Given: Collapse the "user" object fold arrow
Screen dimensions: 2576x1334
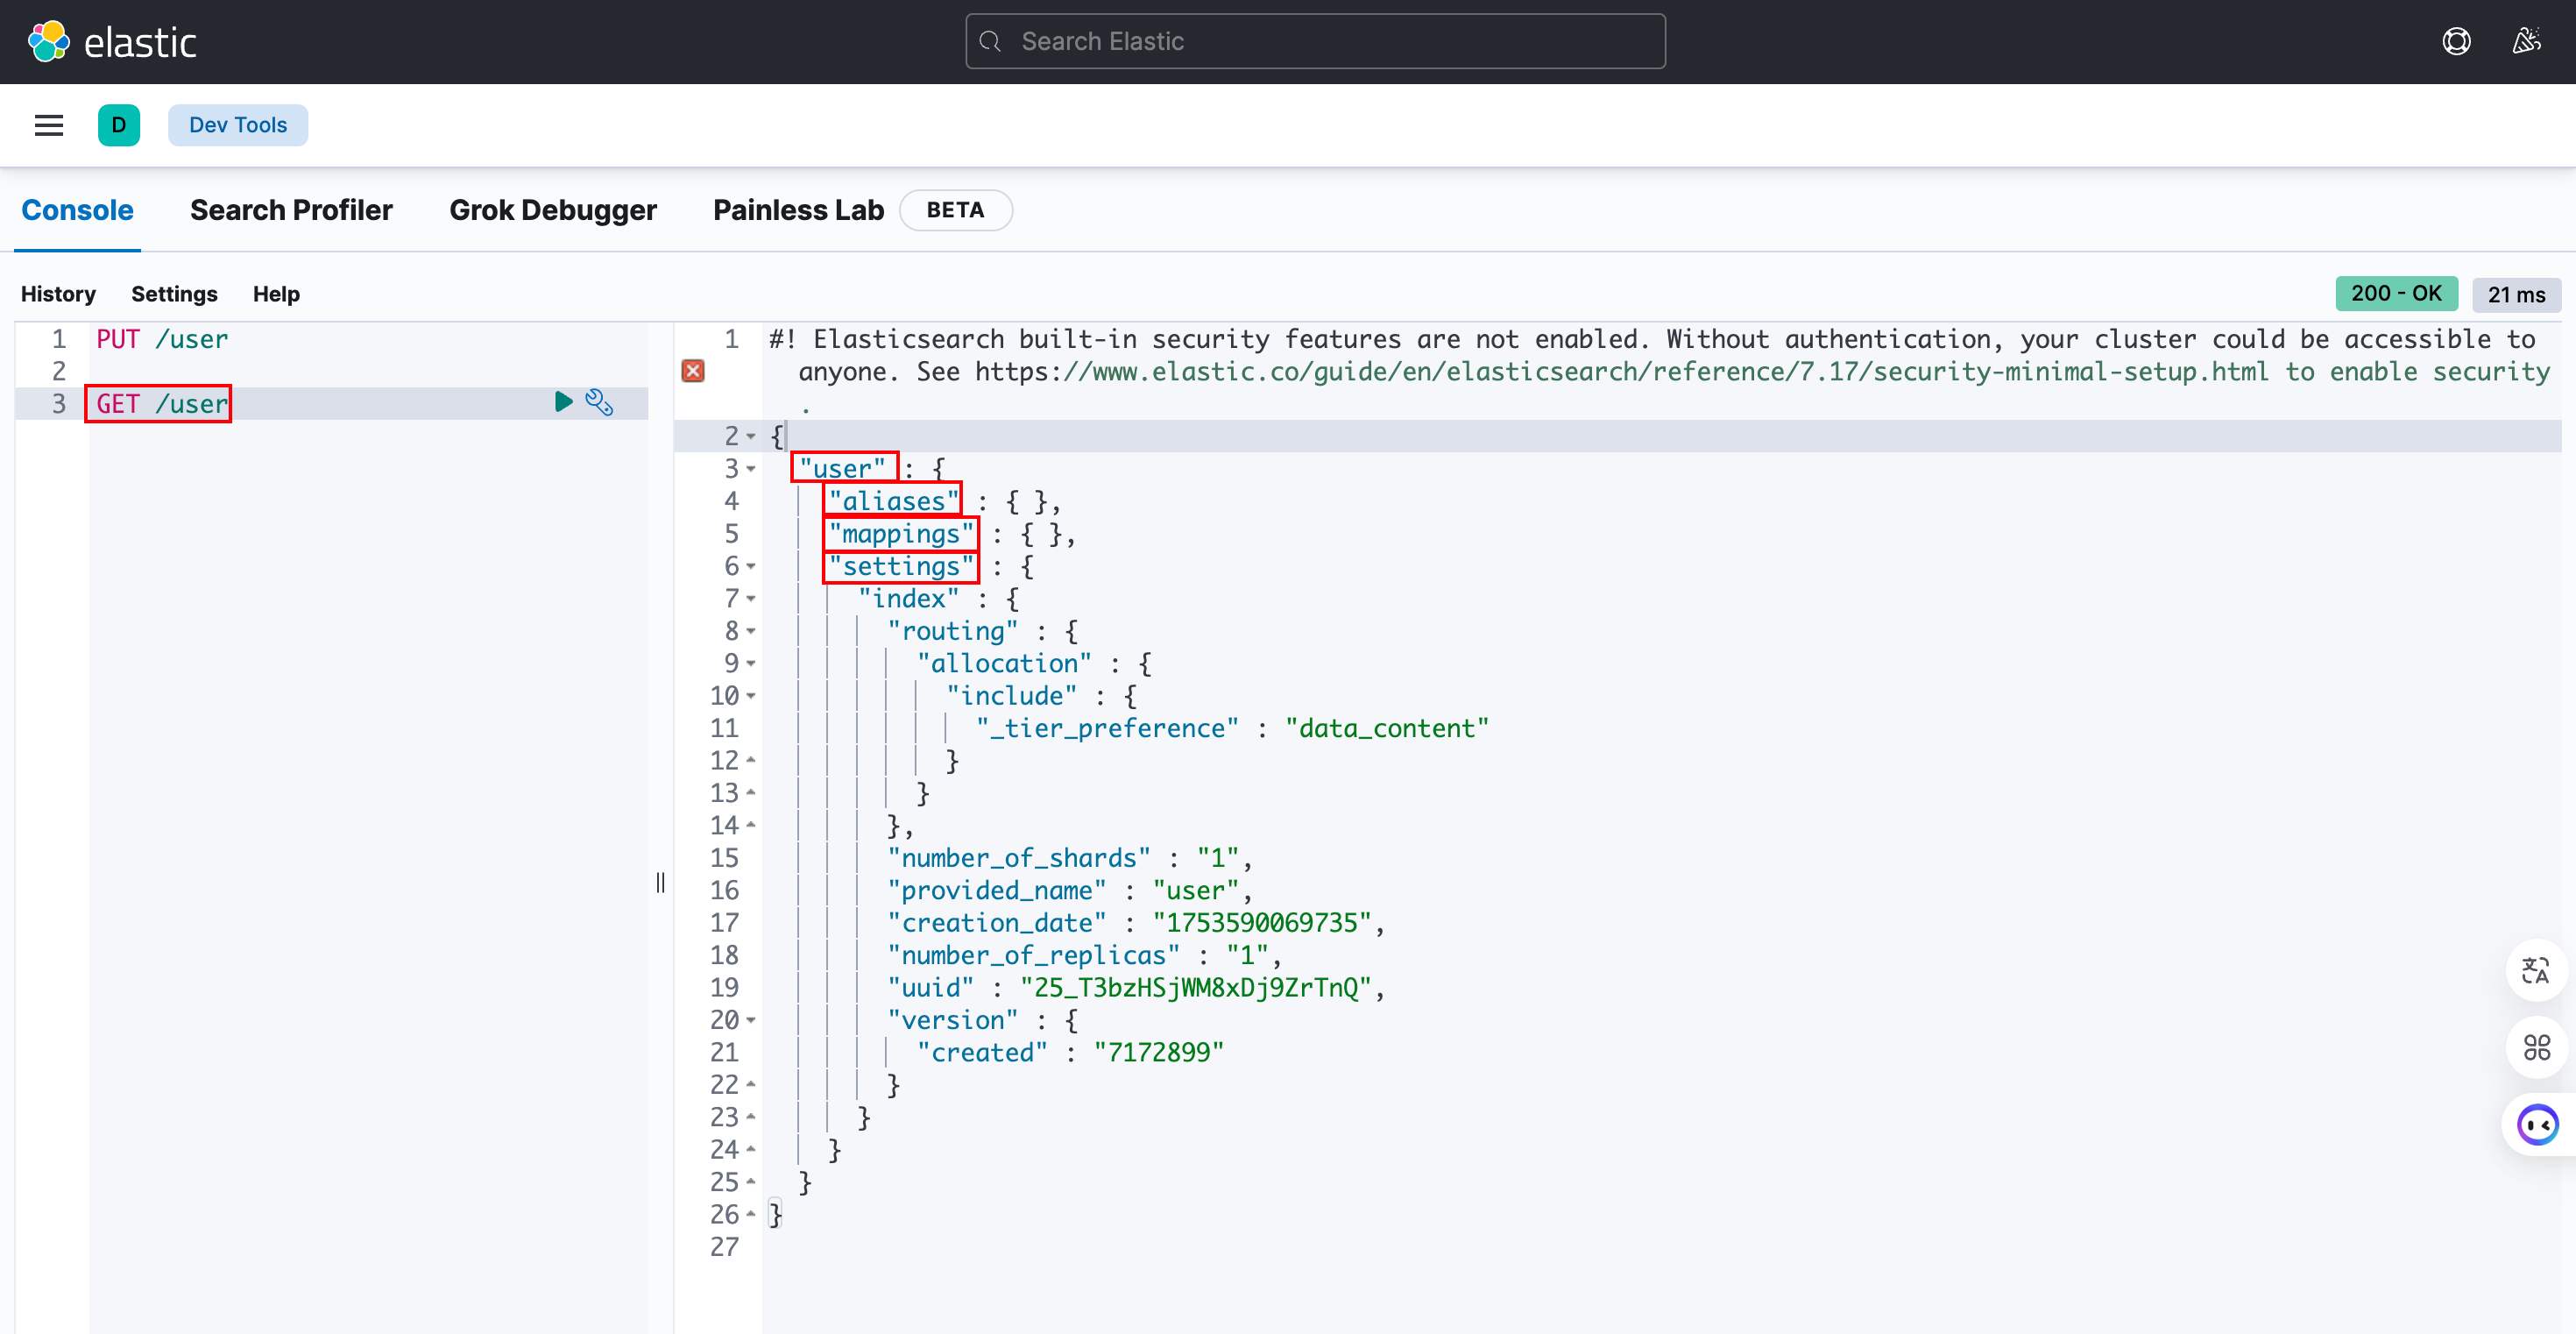Looking at the screenshot, I should tap(751, 468).
